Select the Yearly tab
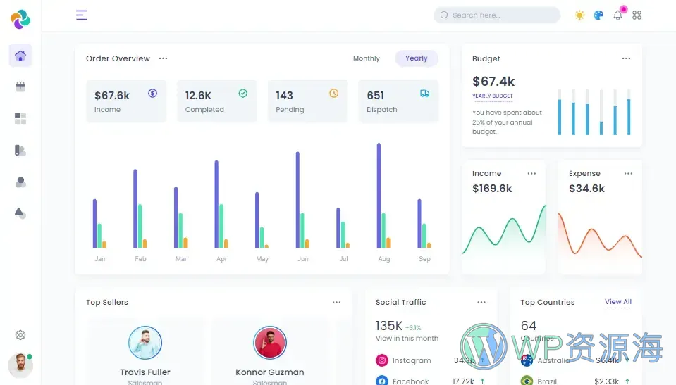The image size is (676, 385). [x=416, y=58]
